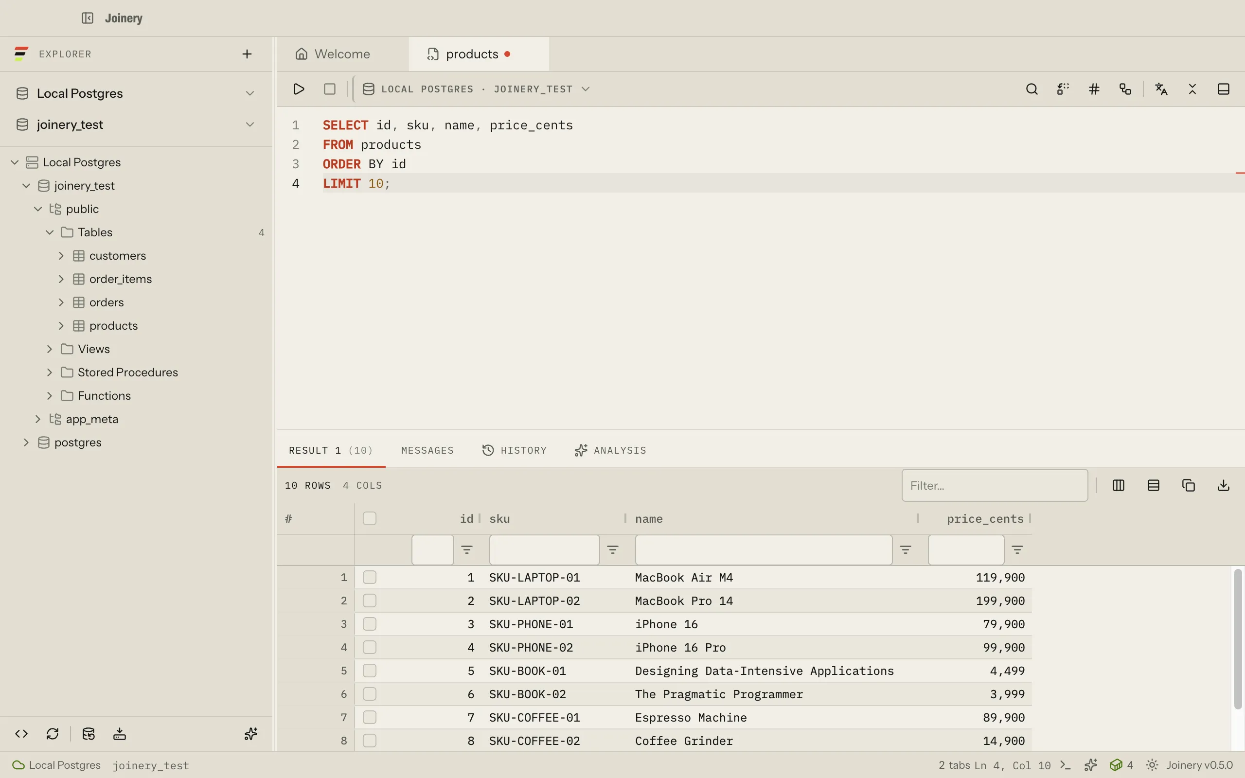Select row checkbox for Espresso Machine

pos(370,717)
